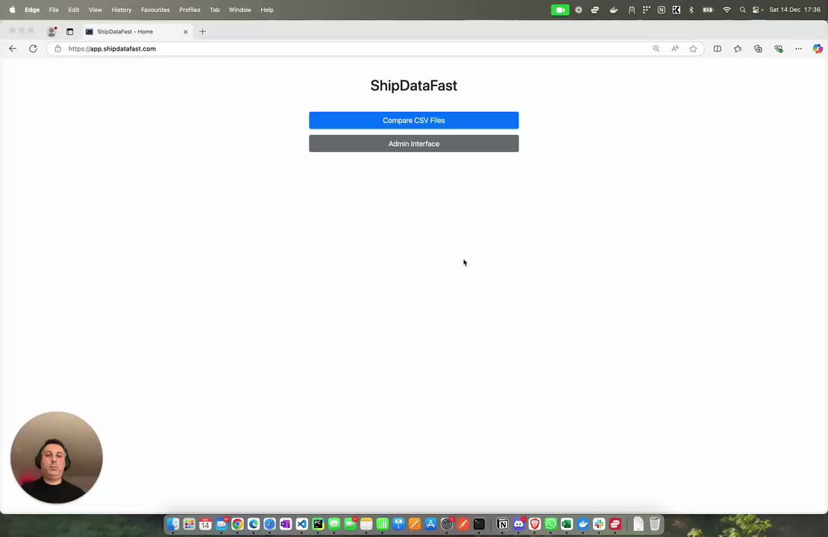Screen dimensions: 828x537
Task: Add this page to favourites star
Action: 693,48
